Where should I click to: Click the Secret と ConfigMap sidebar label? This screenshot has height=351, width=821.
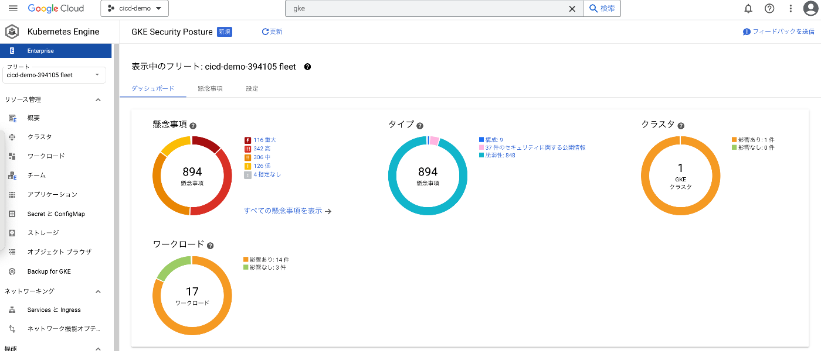coord(56,214)
